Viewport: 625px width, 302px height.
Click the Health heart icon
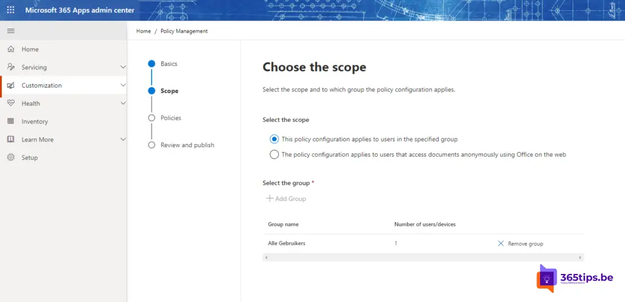[x=11, y=103]
